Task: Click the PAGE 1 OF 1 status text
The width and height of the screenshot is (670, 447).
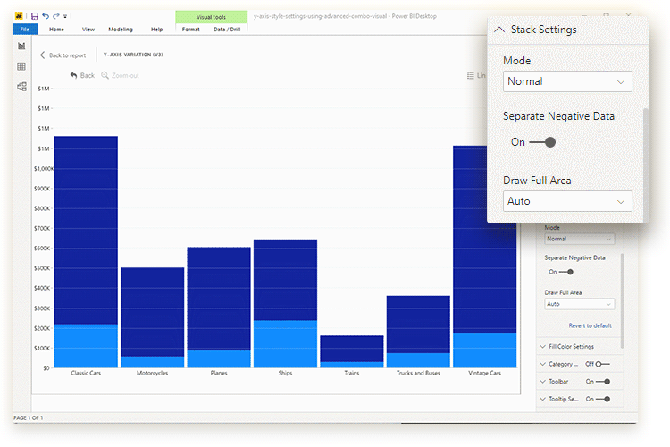Action: click(x=29, y=417)
